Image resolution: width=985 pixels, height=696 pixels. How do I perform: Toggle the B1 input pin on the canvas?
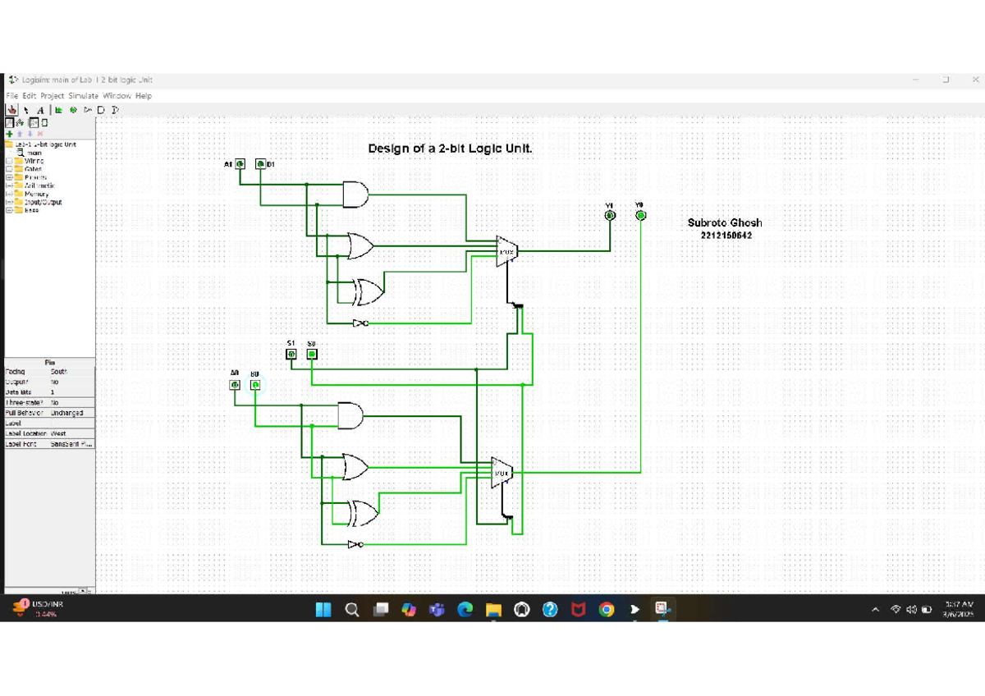[x=260, y=164]
